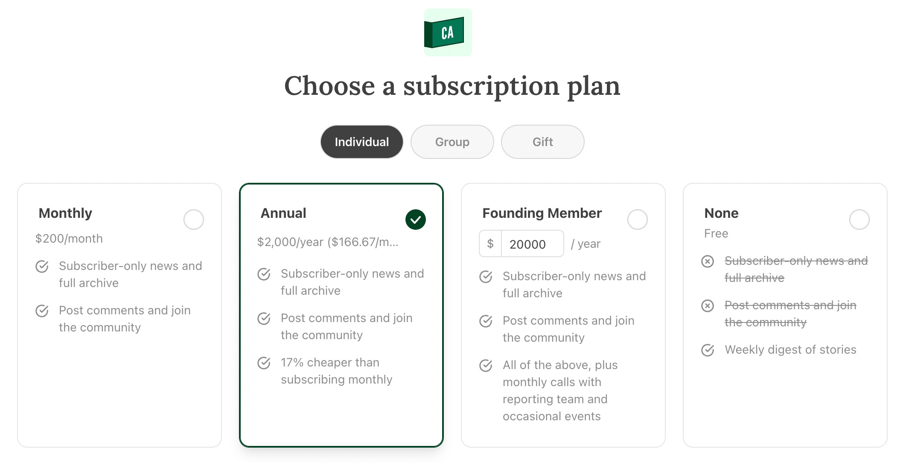This screenshot has height=463, width=909.
Task: Select the Monthly plan radio button
Action: (194, 219)
